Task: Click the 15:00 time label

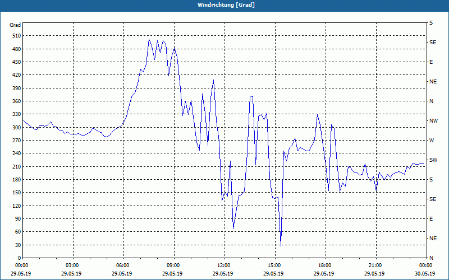Action: point(274,265)
